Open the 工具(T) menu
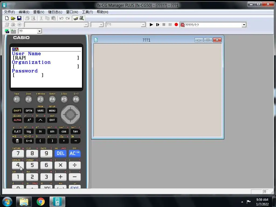The width and height of the screenshot is (276, 207). pos(87,12)
